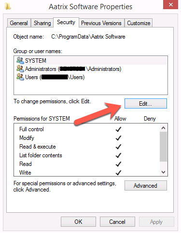The width and height of the screenshot is (181, 233).
Task: Click the Cancel button
Action: click(x=117, y=222)
